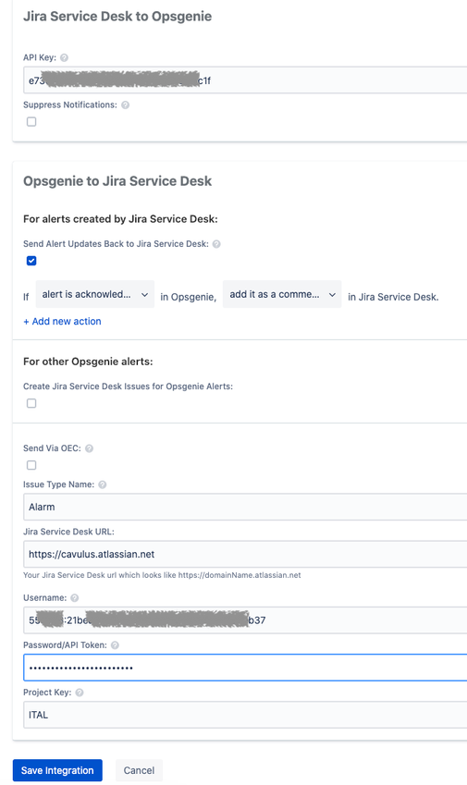
Task: Open help icon beside Suppress Notifications
Action: click(125, 105)
